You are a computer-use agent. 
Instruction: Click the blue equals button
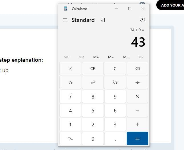[138, 139]
